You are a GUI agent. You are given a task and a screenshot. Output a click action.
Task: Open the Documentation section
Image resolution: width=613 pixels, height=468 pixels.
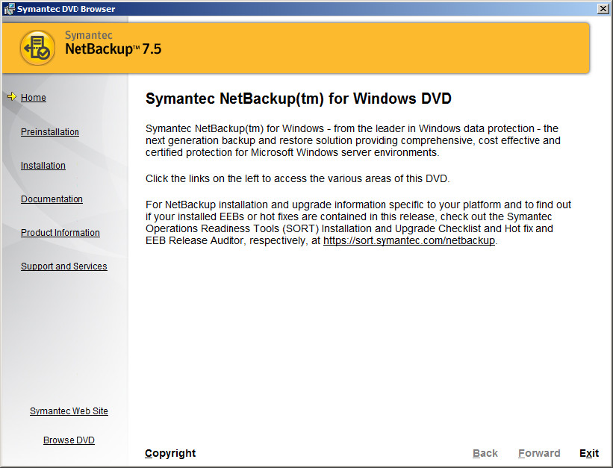tap(52, 199)
